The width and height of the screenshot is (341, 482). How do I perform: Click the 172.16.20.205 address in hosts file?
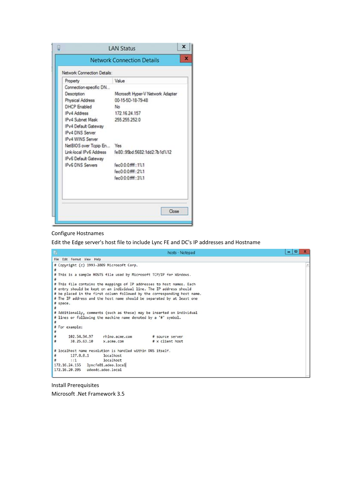67,370
